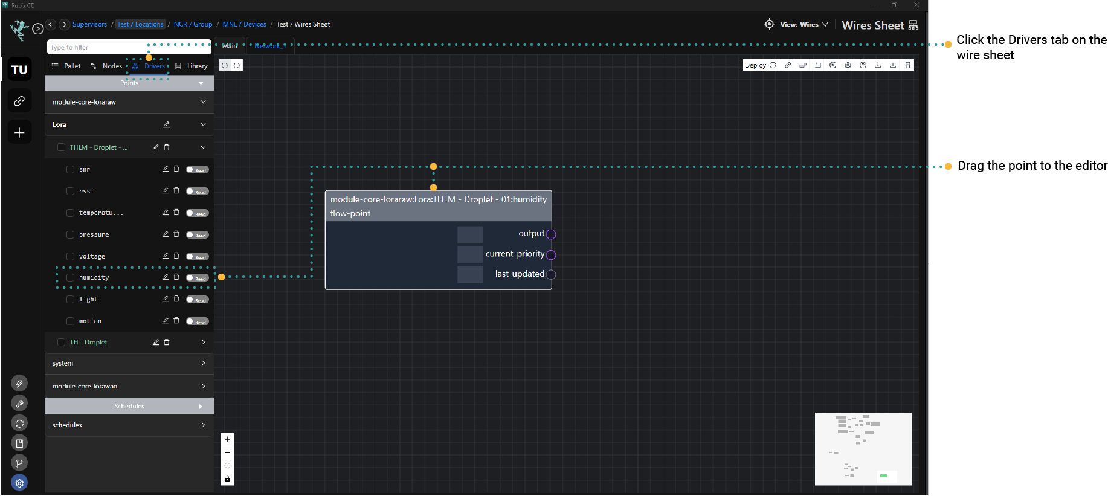Open Supervisors breadcrumb link
This screenshot has width=1108, height=496.
pyautogui.click(x=89, y=24)
